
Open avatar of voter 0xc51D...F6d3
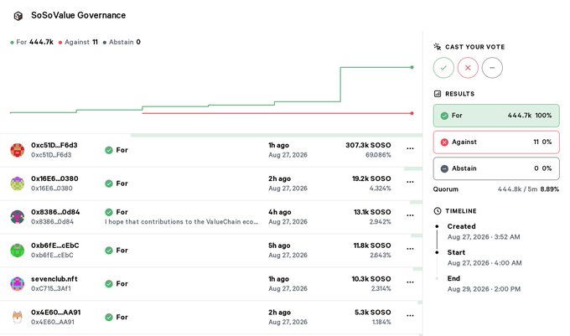[17, 150]
